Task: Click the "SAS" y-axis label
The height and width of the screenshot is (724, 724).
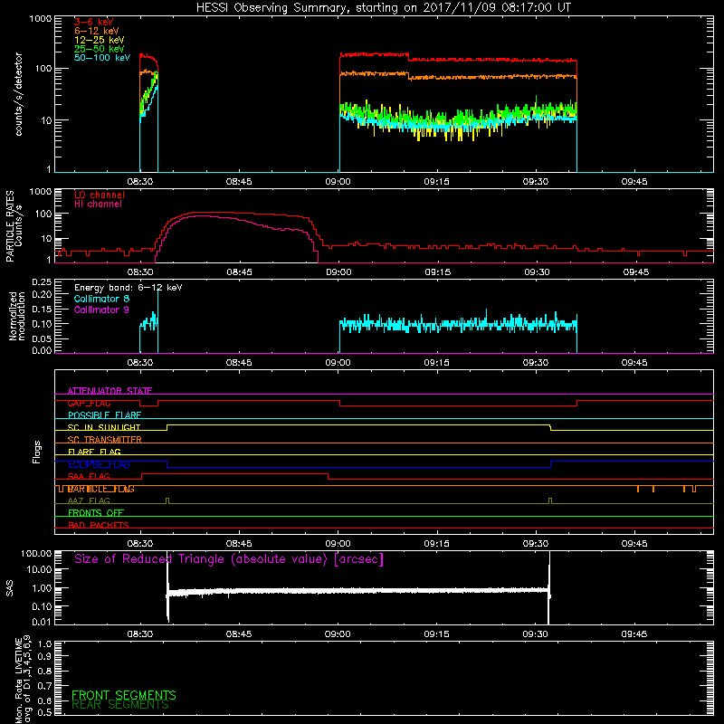Action: [9, 588]
